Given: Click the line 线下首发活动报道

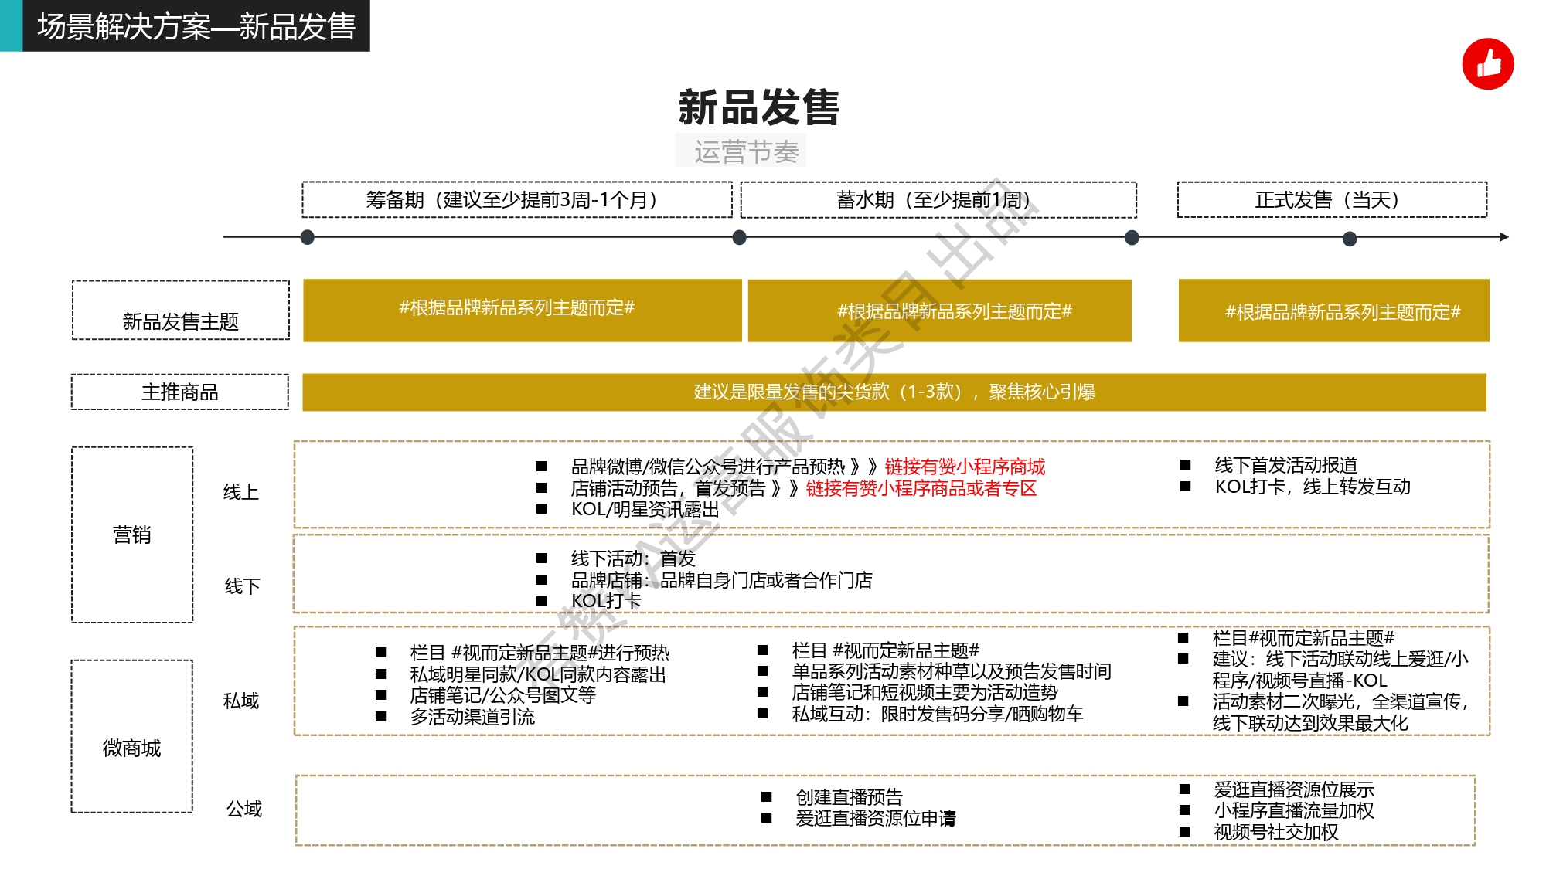Looking at the screenshot, I should [x=1285, y=465].
